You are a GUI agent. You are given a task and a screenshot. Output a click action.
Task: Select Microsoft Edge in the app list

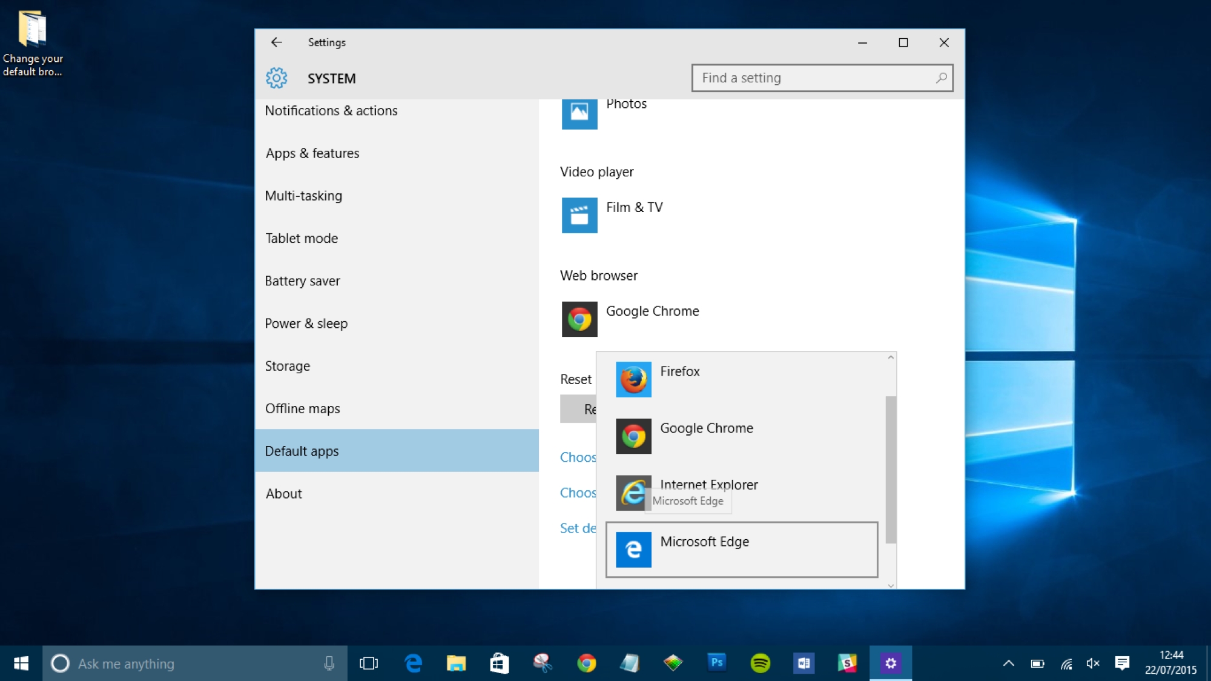(x=704, y=542)
